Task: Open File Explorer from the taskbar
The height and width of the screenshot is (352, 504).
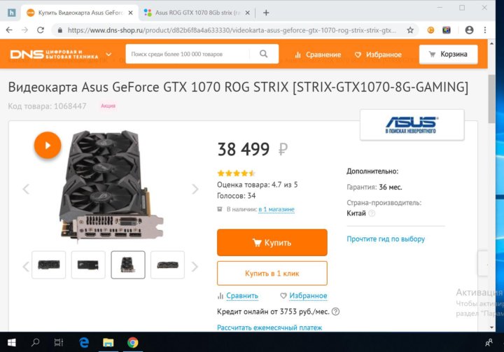Action: 108,342
